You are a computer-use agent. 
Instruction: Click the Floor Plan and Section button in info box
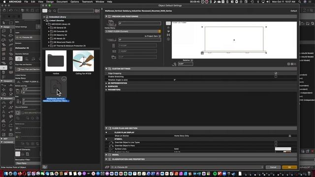28,69
